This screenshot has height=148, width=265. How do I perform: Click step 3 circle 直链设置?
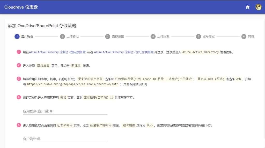pos(108,36)
